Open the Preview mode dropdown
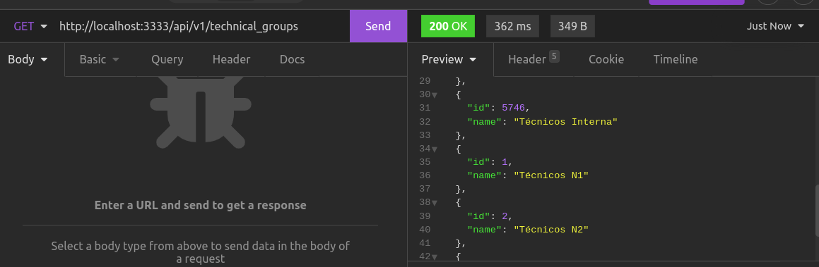 pyautogui.click(x=449, y=59)
